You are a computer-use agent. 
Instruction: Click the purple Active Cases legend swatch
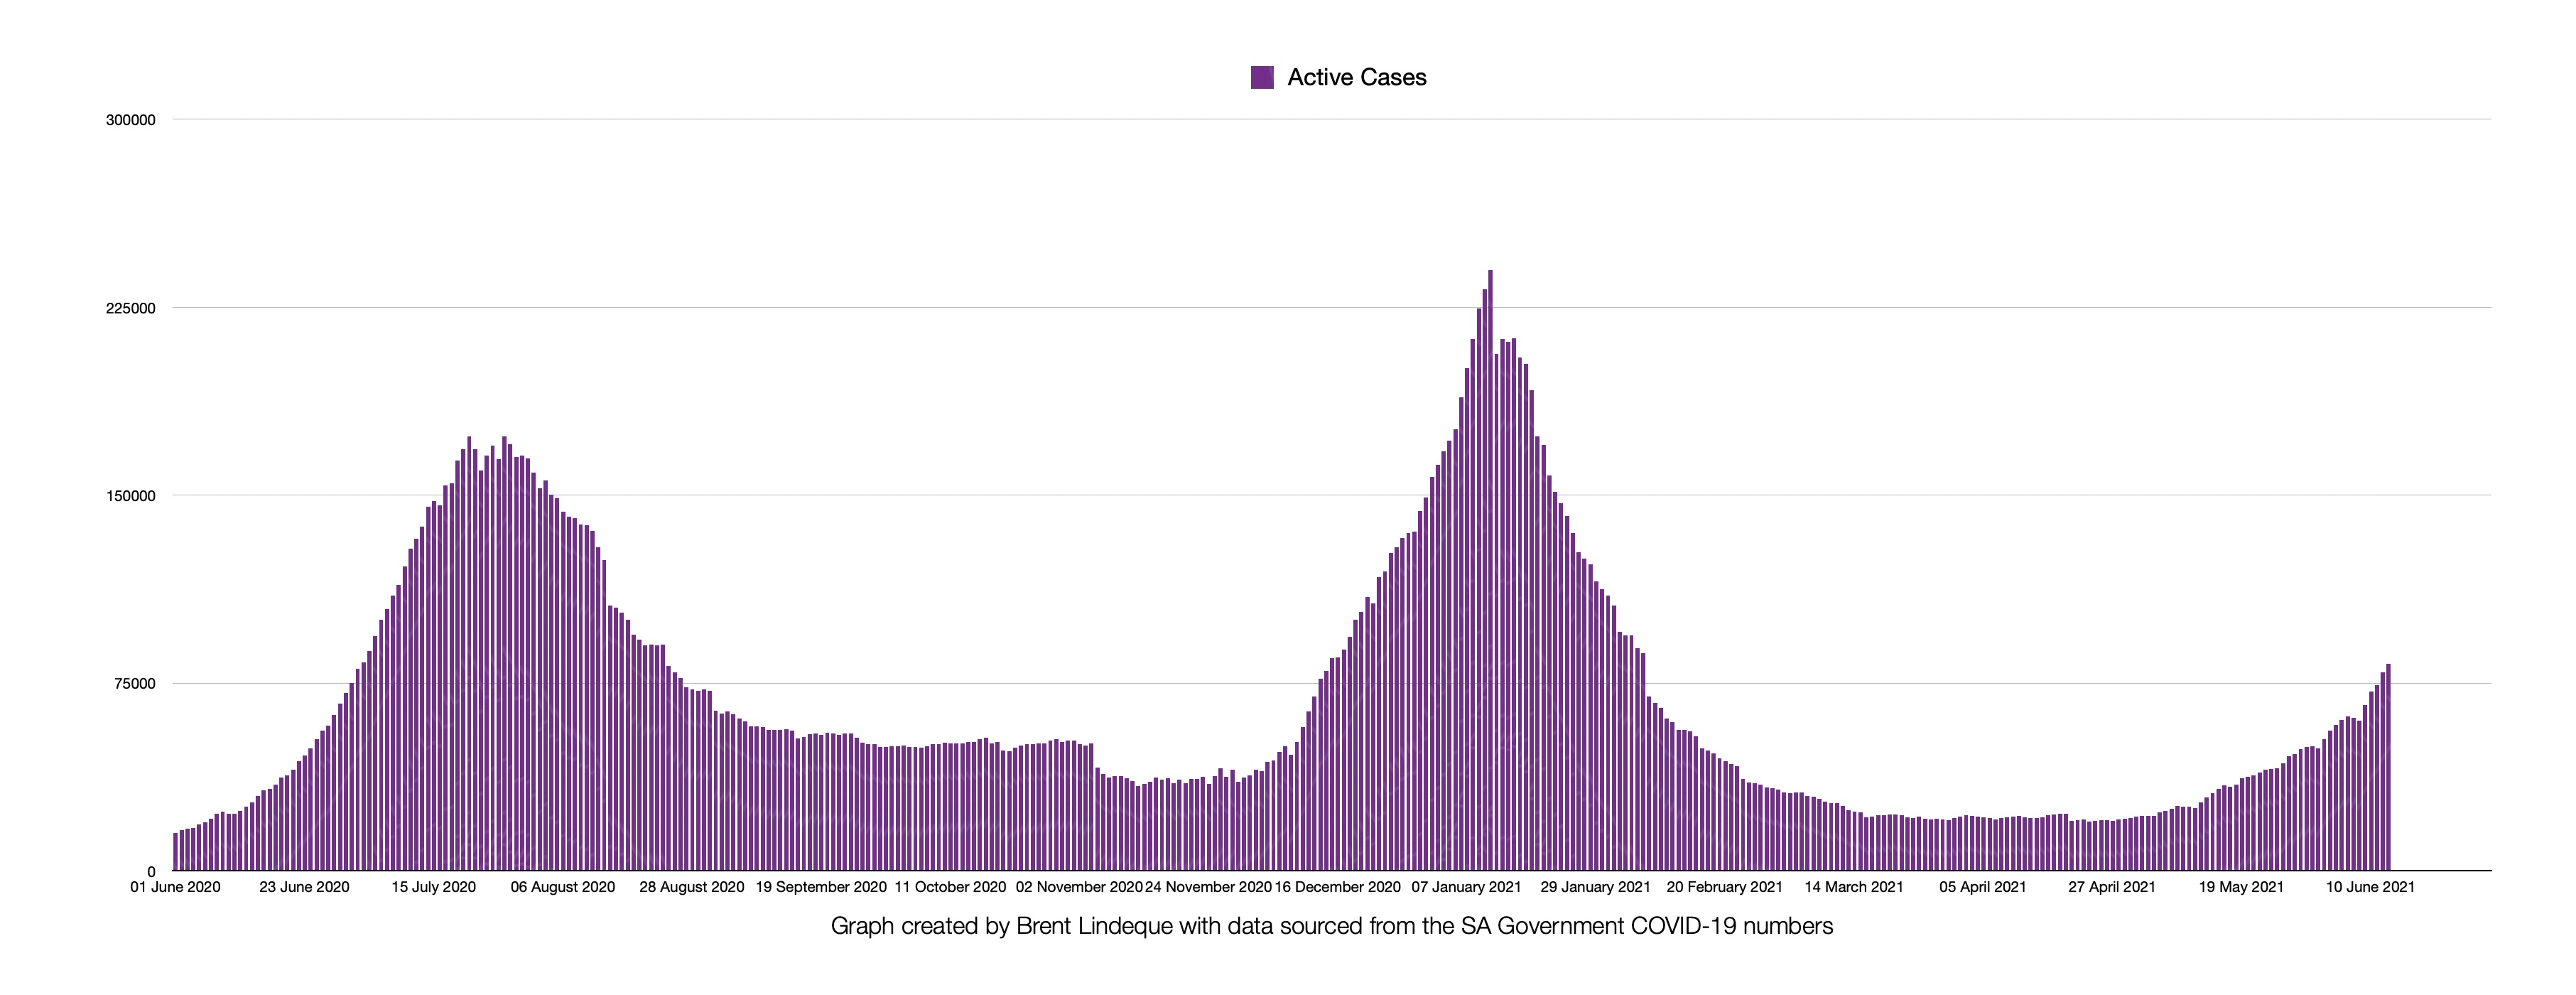[x=1262, y=78]
